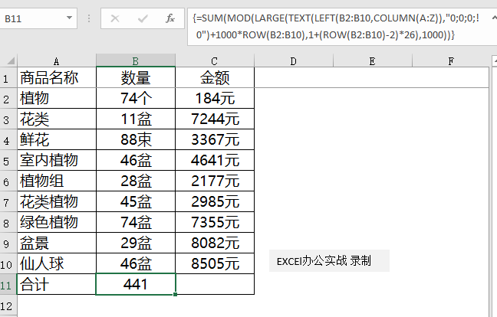Image resolution: width=497 pixels, height=317 pixels.
Task: Confirm the formula with the checkmark icon
Action: tap(143, 18)
